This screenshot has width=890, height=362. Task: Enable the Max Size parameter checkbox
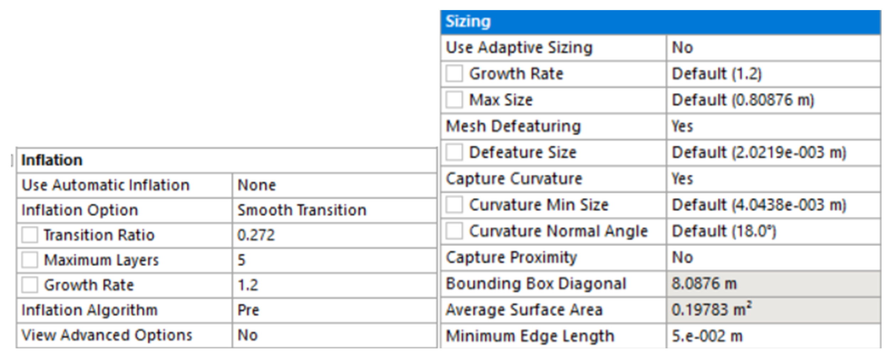454,100
